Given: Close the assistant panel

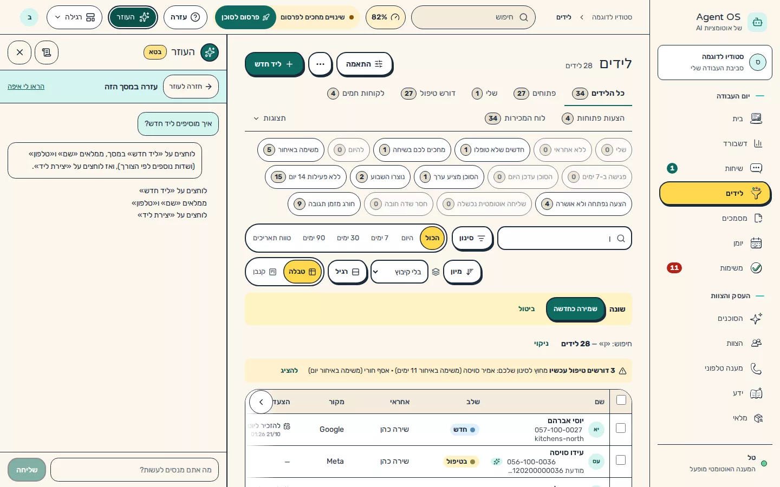Looking at the screenshot, I should coord(19,52).
